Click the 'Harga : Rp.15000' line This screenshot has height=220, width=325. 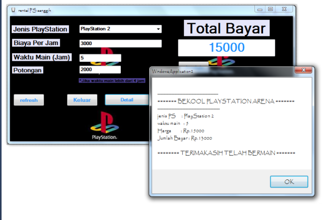pyautogui.click(x=181, y=131)
